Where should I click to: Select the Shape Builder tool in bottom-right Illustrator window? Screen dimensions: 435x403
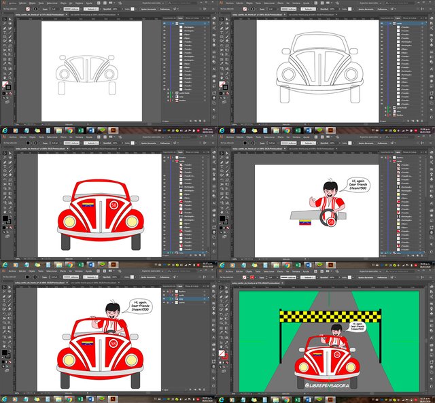(222, 323)
